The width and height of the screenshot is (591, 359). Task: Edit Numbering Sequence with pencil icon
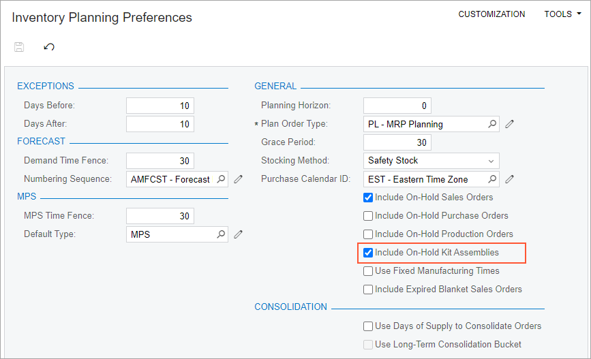[x=238, y=179]
